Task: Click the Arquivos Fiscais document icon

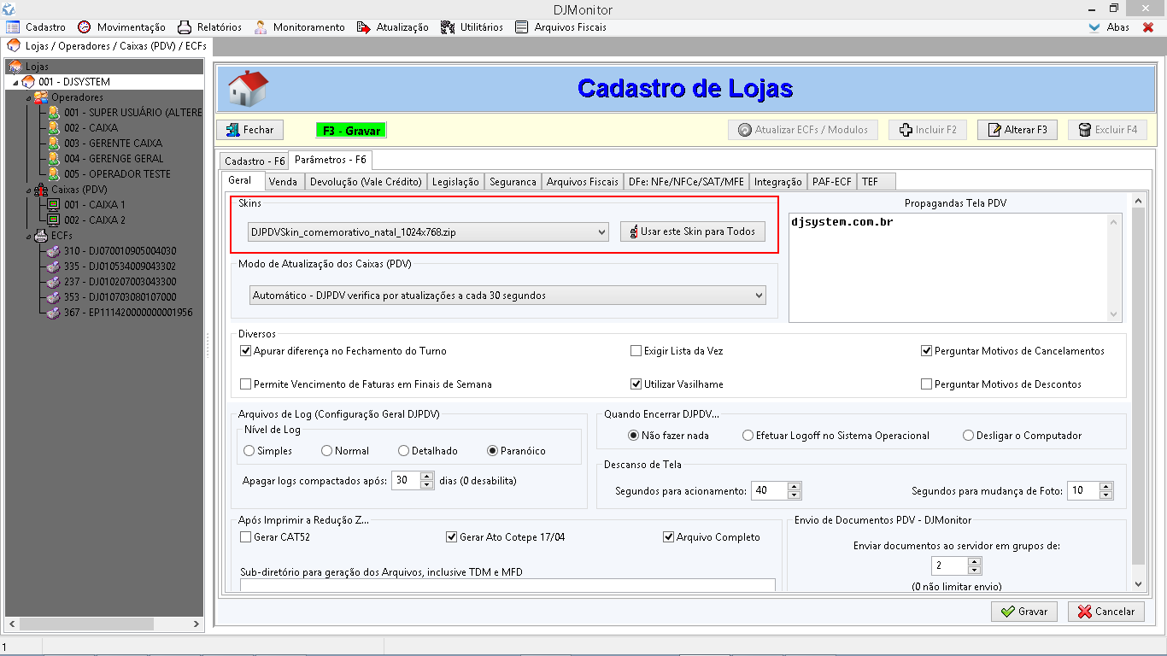Action: pos(522,27)
